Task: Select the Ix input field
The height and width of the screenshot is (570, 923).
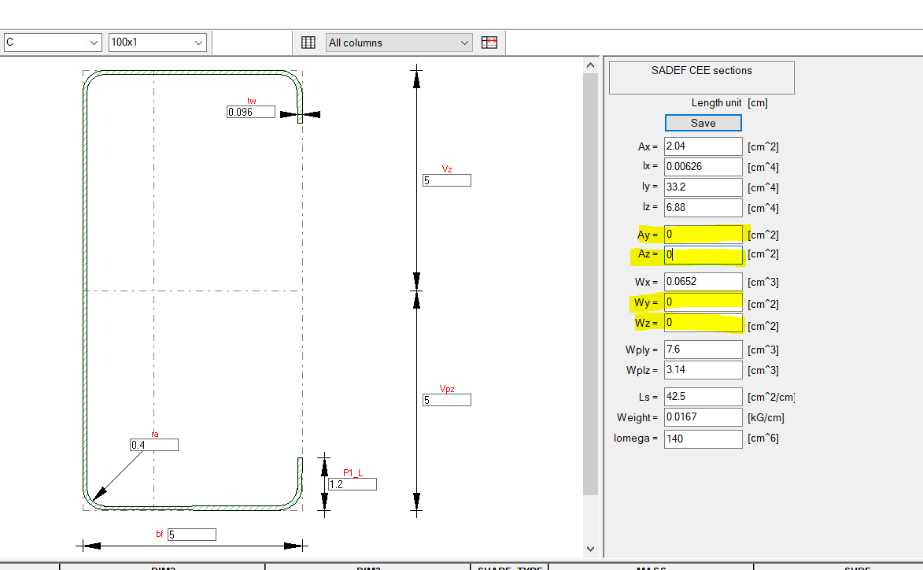Action: [x=703, y=167]
